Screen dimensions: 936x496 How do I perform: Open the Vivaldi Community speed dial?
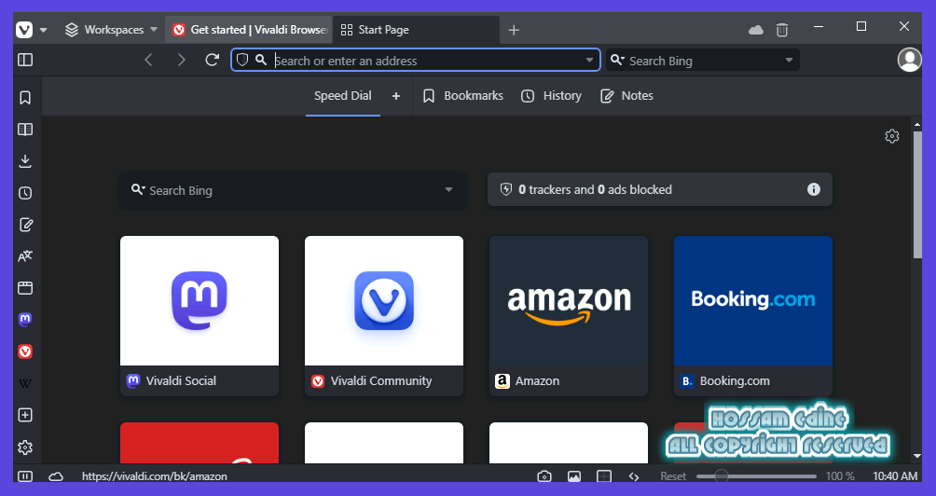pyautogui.click(x=384, y=316)
